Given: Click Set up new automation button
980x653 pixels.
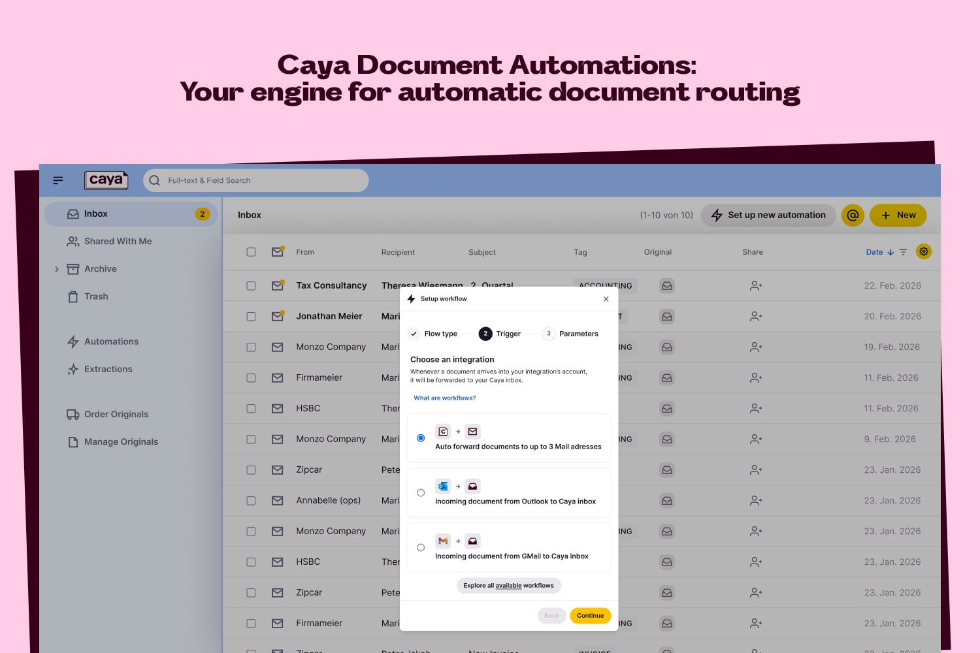Looking at the screenshot, I should click(x=768, y=215).
